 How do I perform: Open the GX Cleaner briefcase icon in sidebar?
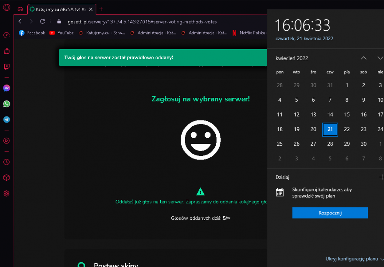tap(7, 51)
